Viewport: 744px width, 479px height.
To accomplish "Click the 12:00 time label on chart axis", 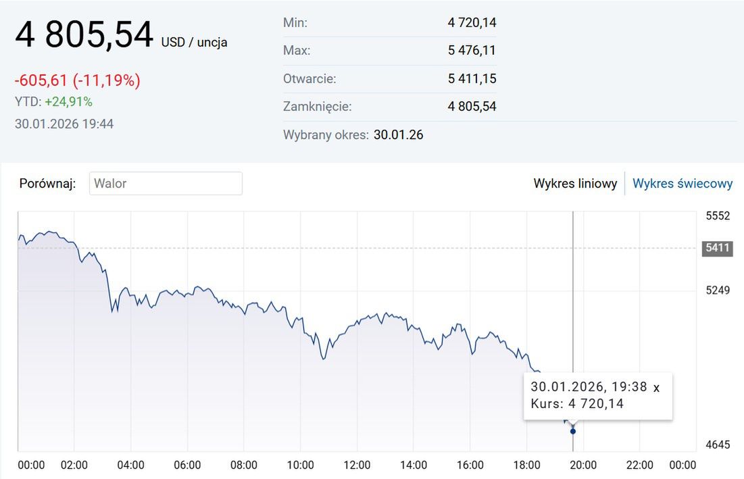I will pyautogui.click(x=358, y=465).
